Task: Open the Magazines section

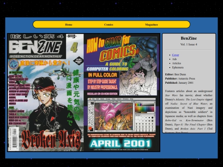Action: pyautogui.click(x=152, y=25)
